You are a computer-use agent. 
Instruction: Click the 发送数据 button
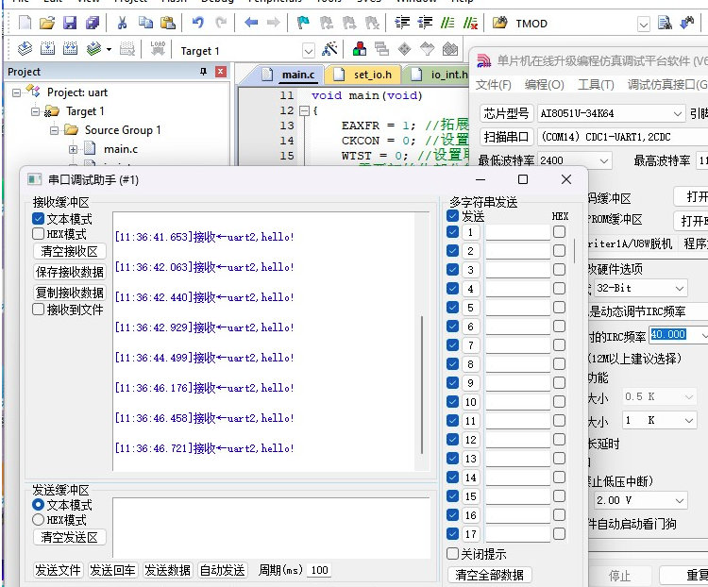[167, 570]
